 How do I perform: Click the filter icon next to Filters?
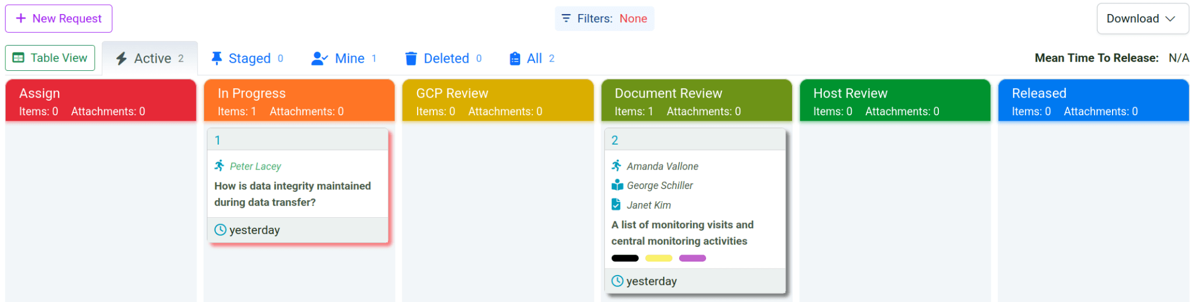566,19
